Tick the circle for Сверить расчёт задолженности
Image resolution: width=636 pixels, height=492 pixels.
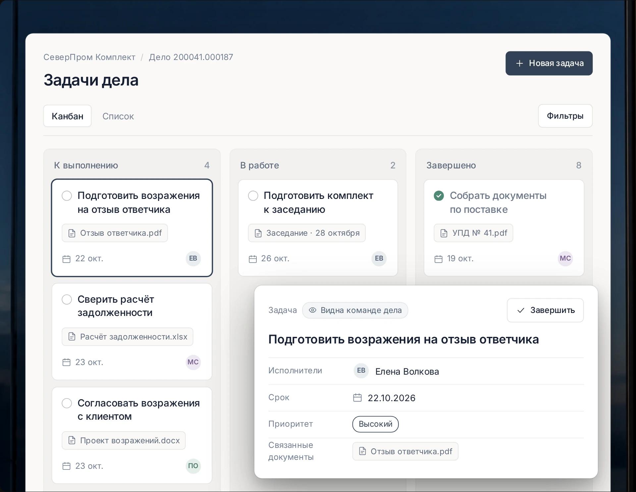click(67, 299)
